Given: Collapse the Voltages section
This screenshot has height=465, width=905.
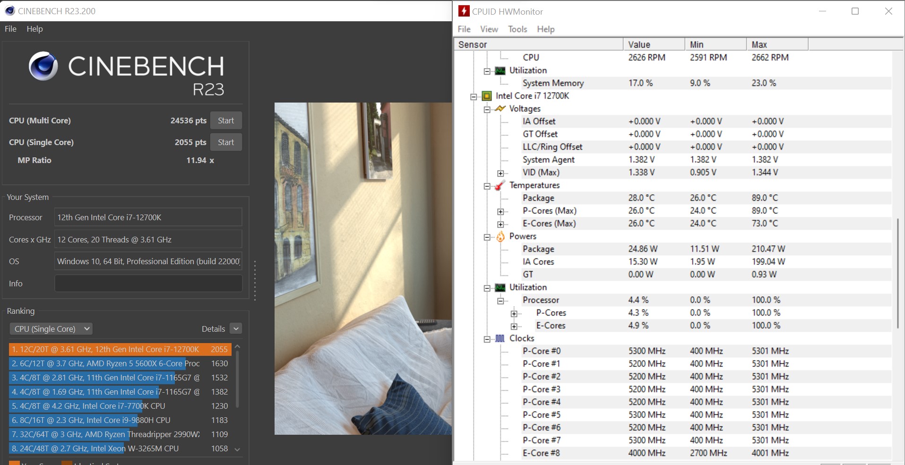Looking at the screenshot, I should [487, 109].
